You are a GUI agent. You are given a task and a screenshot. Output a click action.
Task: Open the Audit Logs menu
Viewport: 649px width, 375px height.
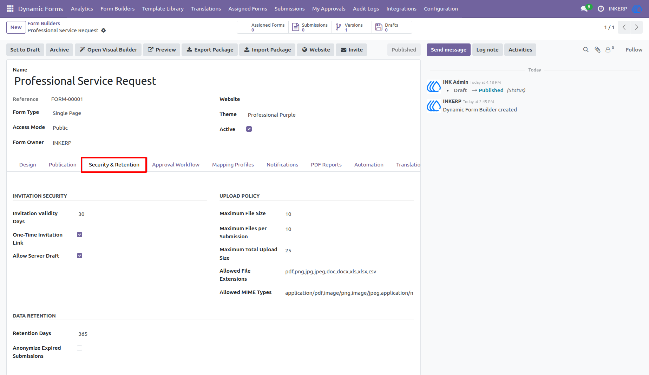coord(366,9)
